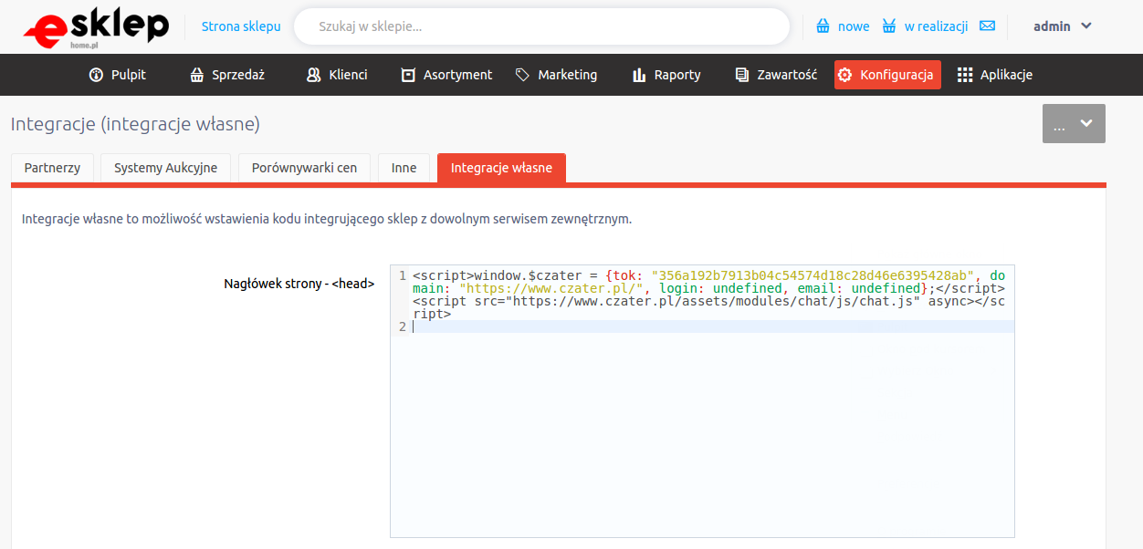Click the Zawartość document icon
This screenshot has width=1143, height=549.
click(x=742, y=75)
